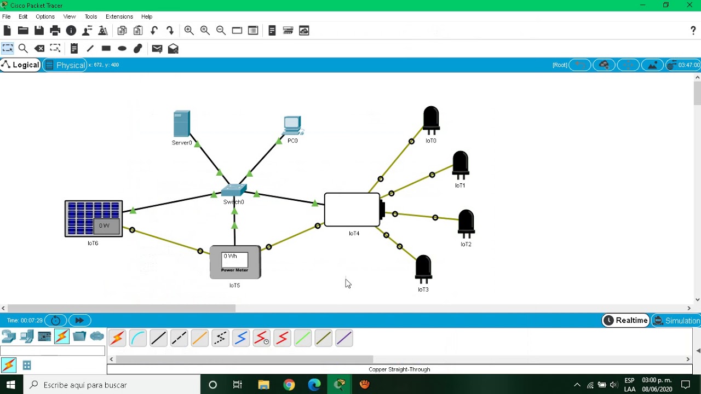The width and height of the screenshot is (701, 394).
Task: Activate the Delete tool
Action: click(39, 49)
